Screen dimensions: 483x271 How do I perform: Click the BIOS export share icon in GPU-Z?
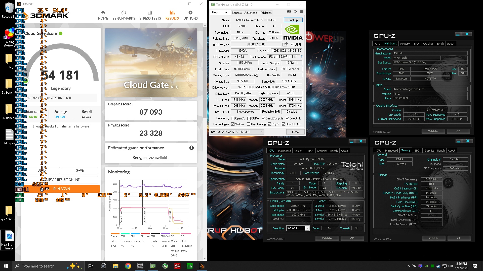click(285, 44)
